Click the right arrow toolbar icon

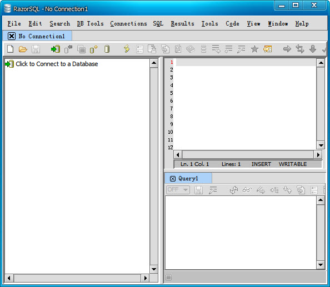287,49
